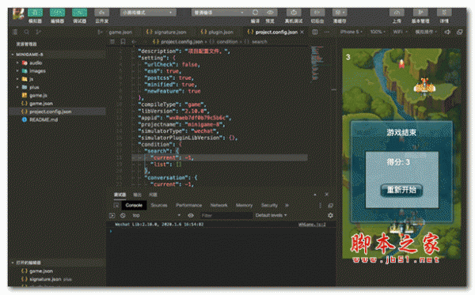Close the project.config.json tab
This screenshot has width=475, height=295.
point(302,32)
